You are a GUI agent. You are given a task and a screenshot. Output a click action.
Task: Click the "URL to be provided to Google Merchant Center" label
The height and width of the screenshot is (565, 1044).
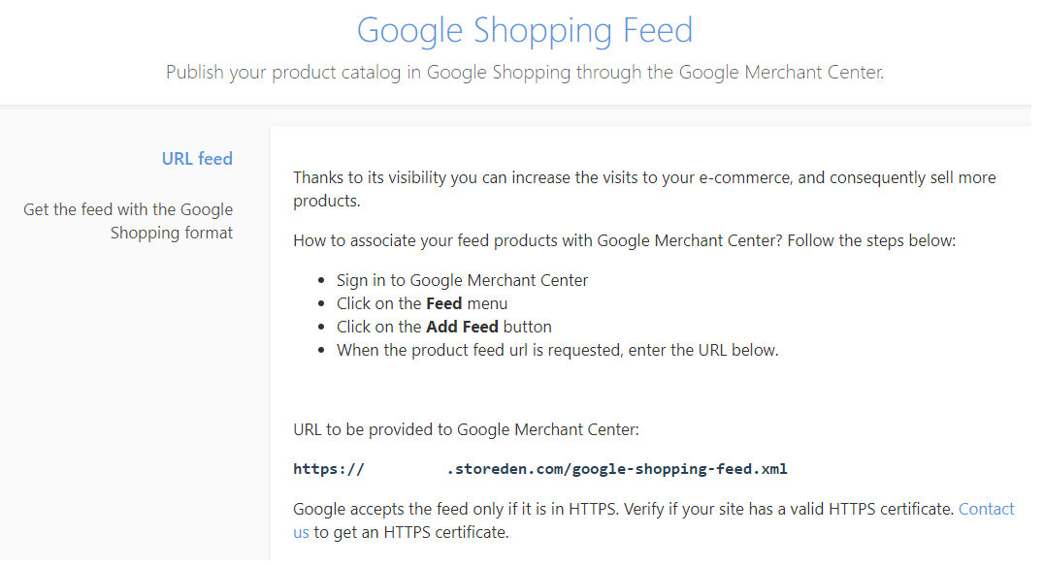pos(466,430)
